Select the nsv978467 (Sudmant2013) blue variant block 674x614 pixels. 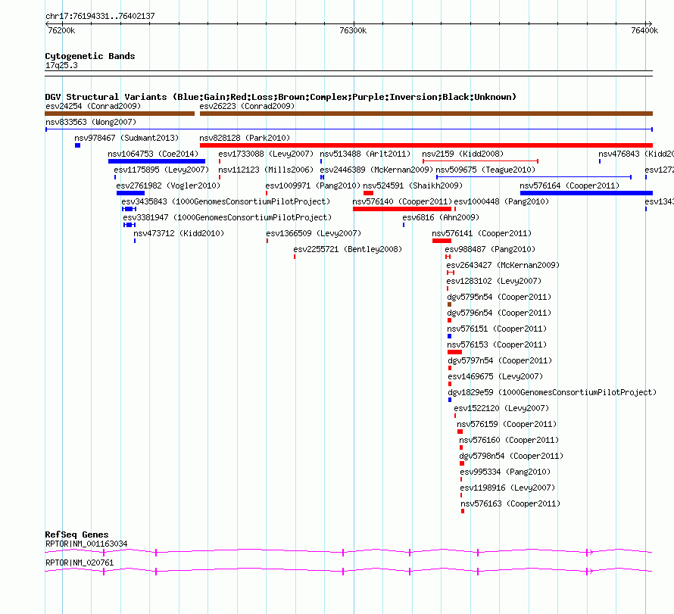[77, 145]
